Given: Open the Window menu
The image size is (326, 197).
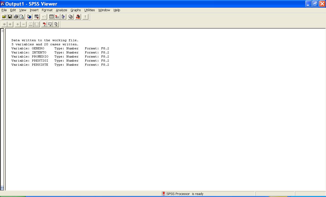Looking at the screenshot, I should click(x=104, y=10).
